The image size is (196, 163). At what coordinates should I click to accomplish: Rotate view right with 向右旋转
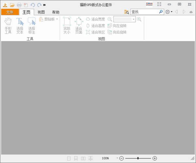[117, 32]
